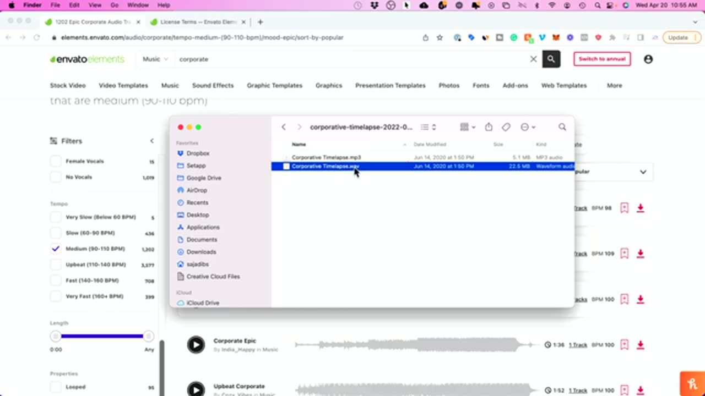
Task: Play the Corporate Epic track
Action: coord(196,345)
